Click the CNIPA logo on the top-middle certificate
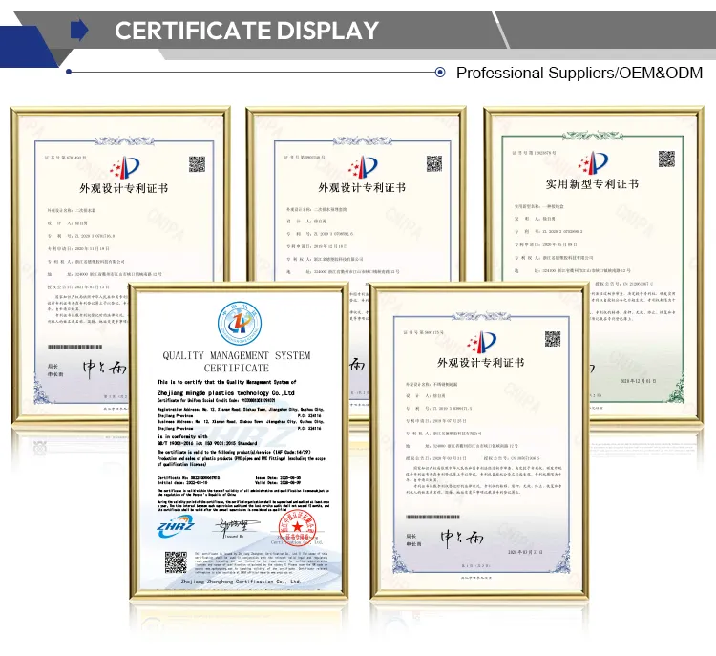This screenshot has width=716, height=656. click(x=363, y=167)
